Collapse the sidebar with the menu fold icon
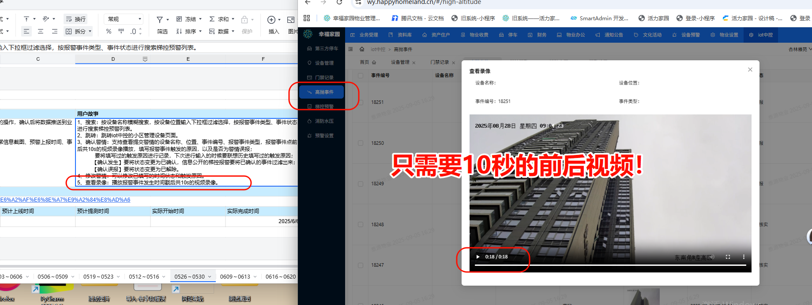 (x=350, y=49)
